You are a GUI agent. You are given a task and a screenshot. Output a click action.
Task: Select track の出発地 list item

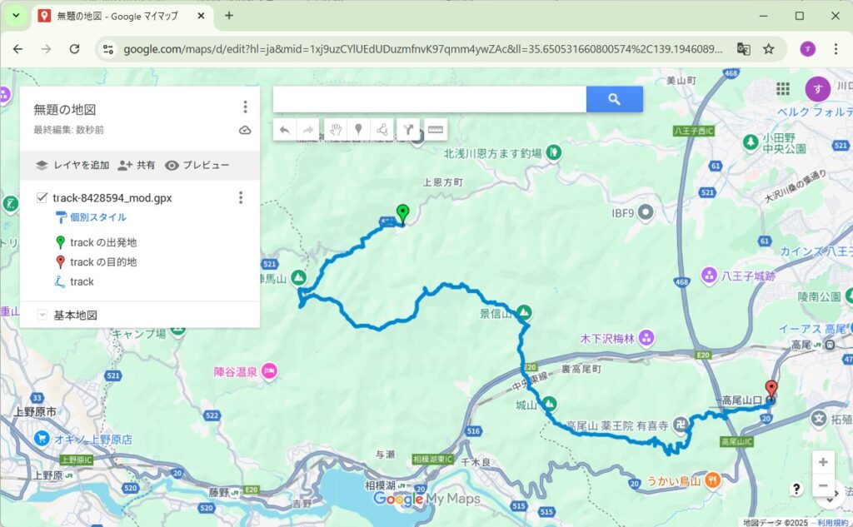(97, 242)
